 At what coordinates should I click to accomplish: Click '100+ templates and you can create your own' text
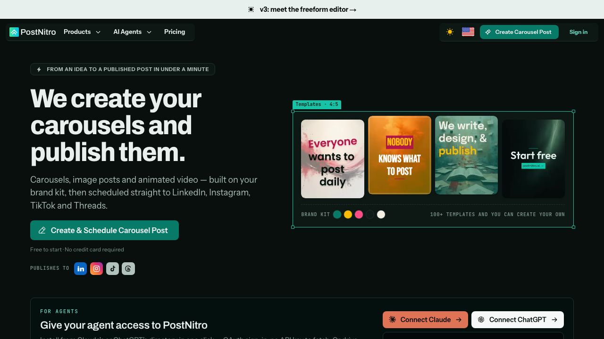click(497, 215)
